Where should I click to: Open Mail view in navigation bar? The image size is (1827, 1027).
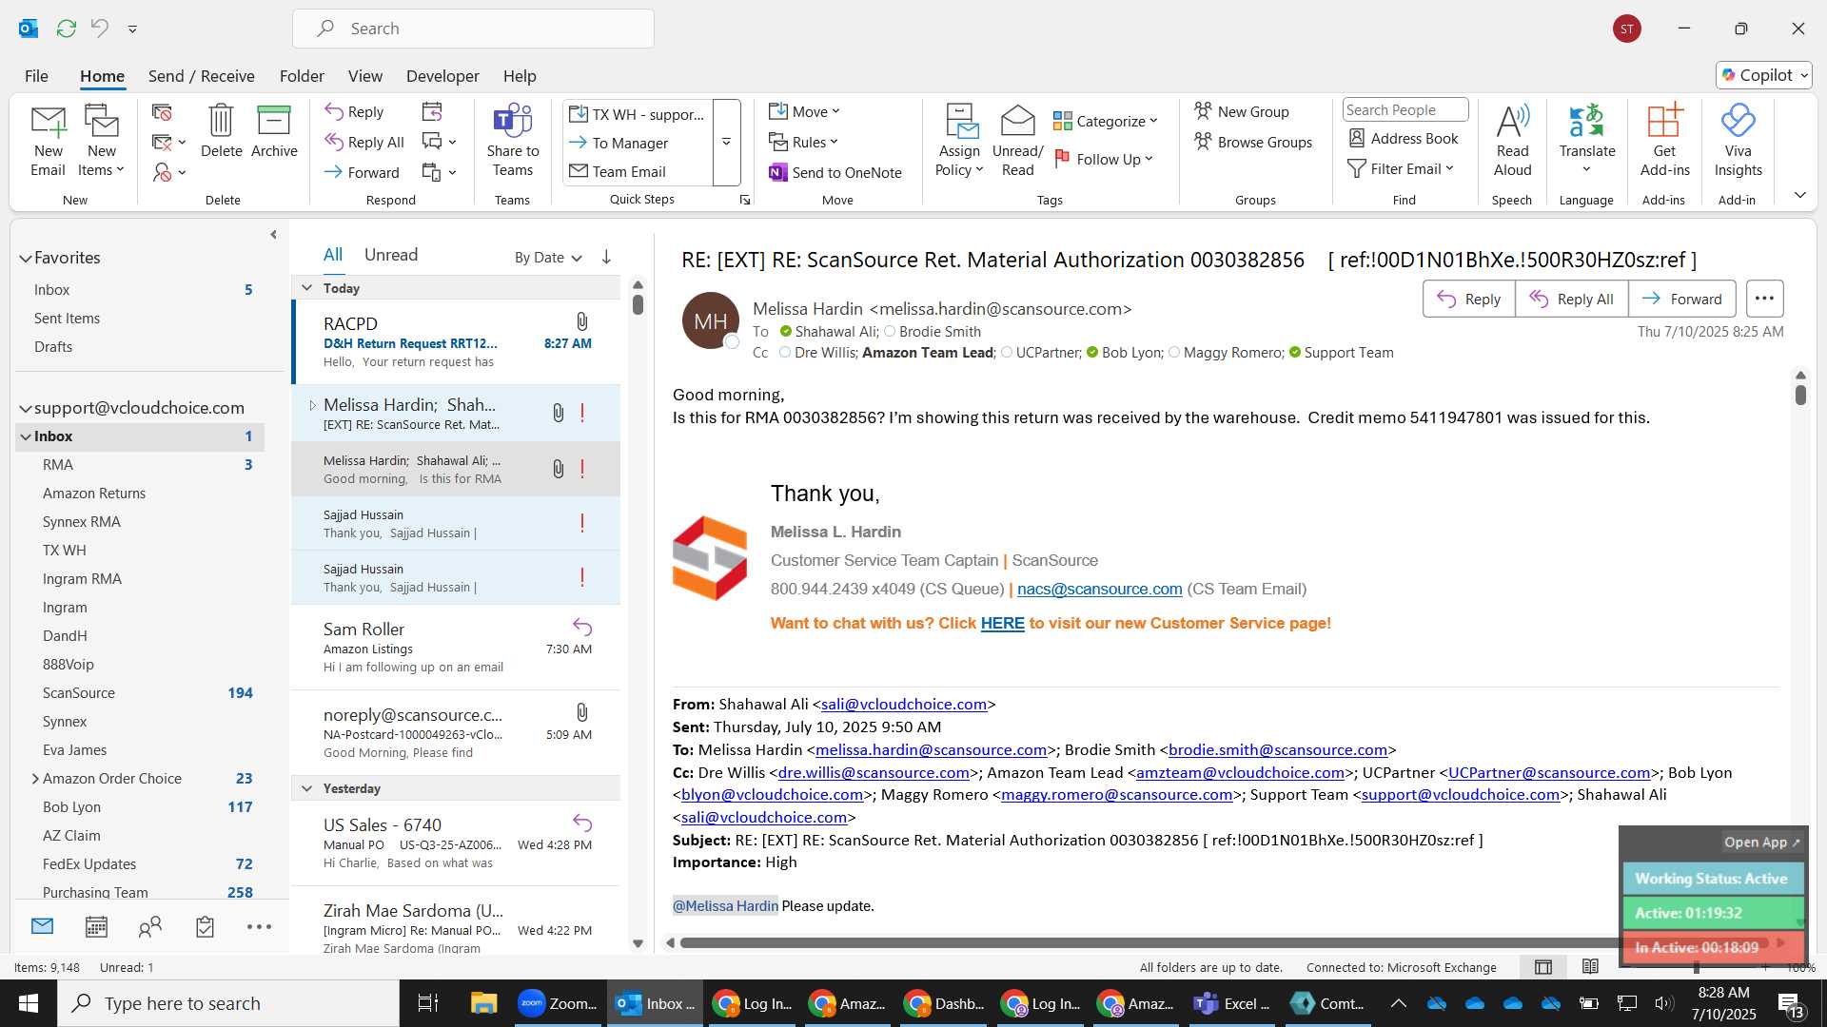(42, 926)
